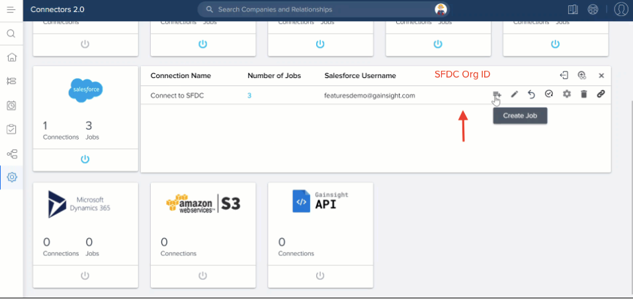This screenshot has width=633, height=299.
Task: Click the Number of Jobs column header
Action: [274, 75]
